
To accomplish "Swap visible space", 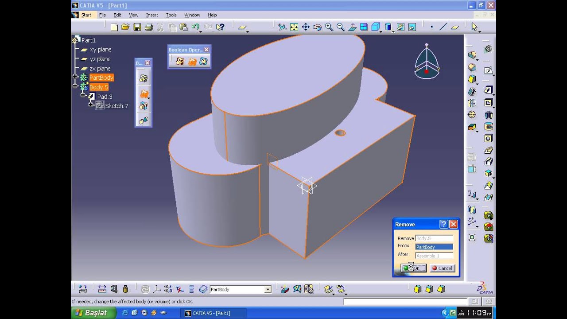I will click(412, 27).
